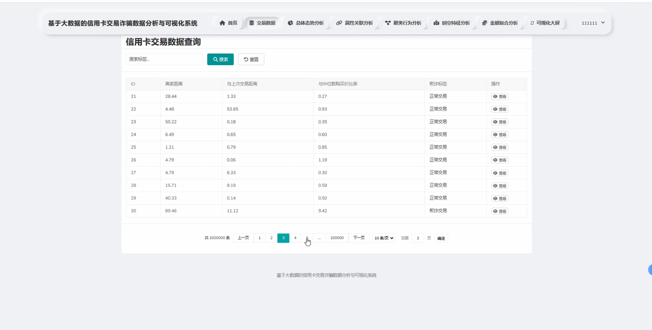This screenshot has height=330, width=652.
Task: Expand the 111111 user dropdown
Action: coord(593,23)
